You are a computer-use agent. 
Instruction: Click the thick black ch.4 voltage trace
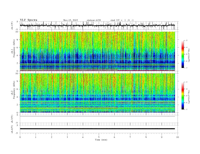click(97, 129)
